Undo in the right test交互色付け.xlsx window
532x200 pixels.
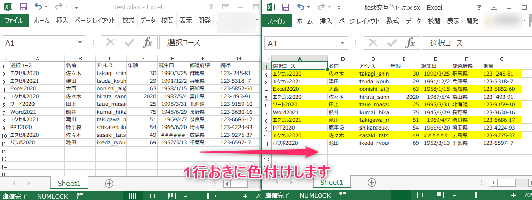[x=301, y=7]
